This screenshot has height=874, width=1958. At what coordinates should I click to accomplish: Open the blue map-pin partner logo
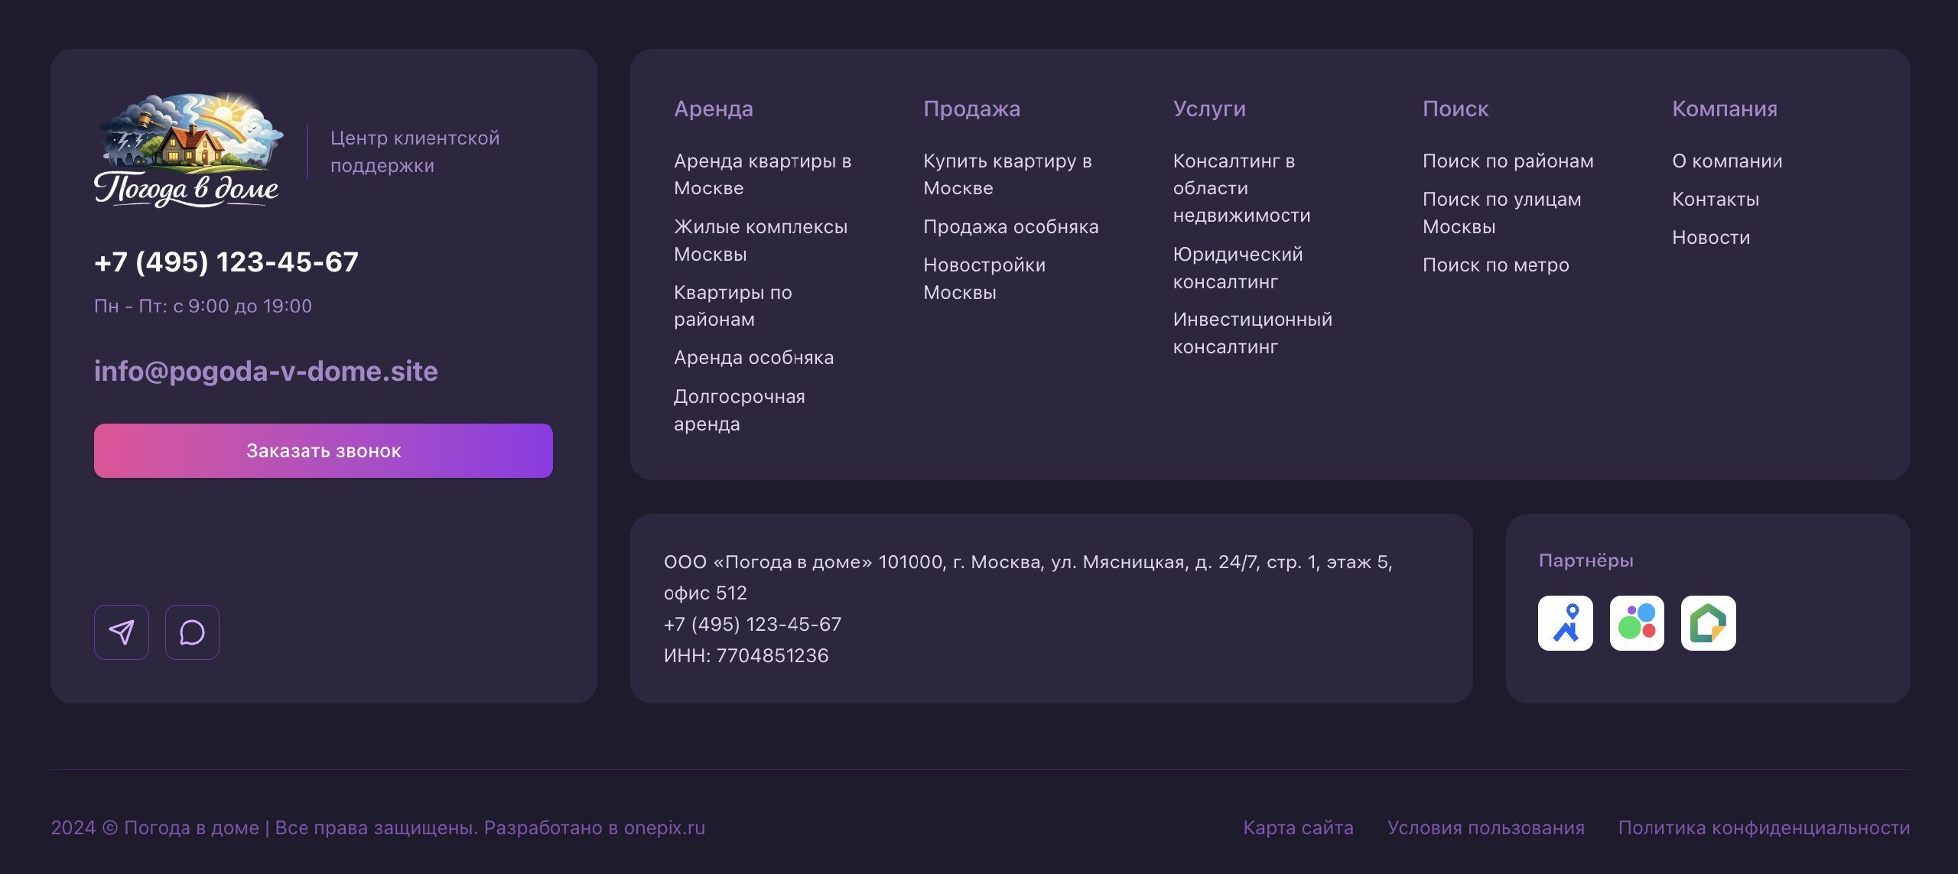[1565, 623]
